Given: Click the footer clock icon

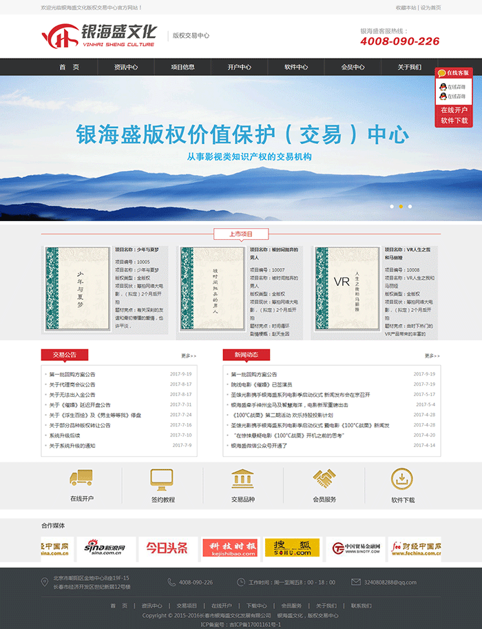Looking at the screenshot, I should 240,582.
